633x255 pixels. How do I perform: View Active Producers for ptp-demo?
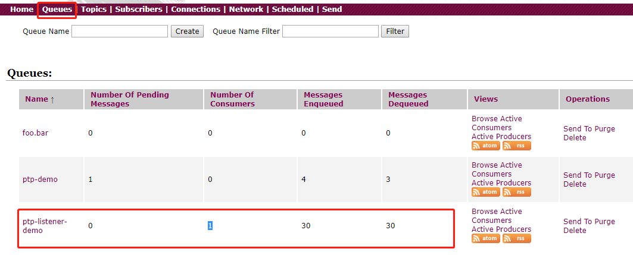tap(501, 183)
